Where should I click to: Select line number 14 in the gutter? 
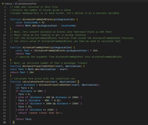(4, 48)
